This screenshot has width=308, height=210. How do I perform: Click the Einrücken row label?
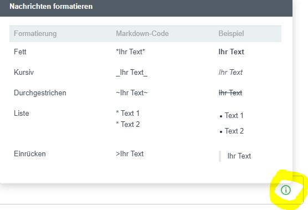(30, 153)
